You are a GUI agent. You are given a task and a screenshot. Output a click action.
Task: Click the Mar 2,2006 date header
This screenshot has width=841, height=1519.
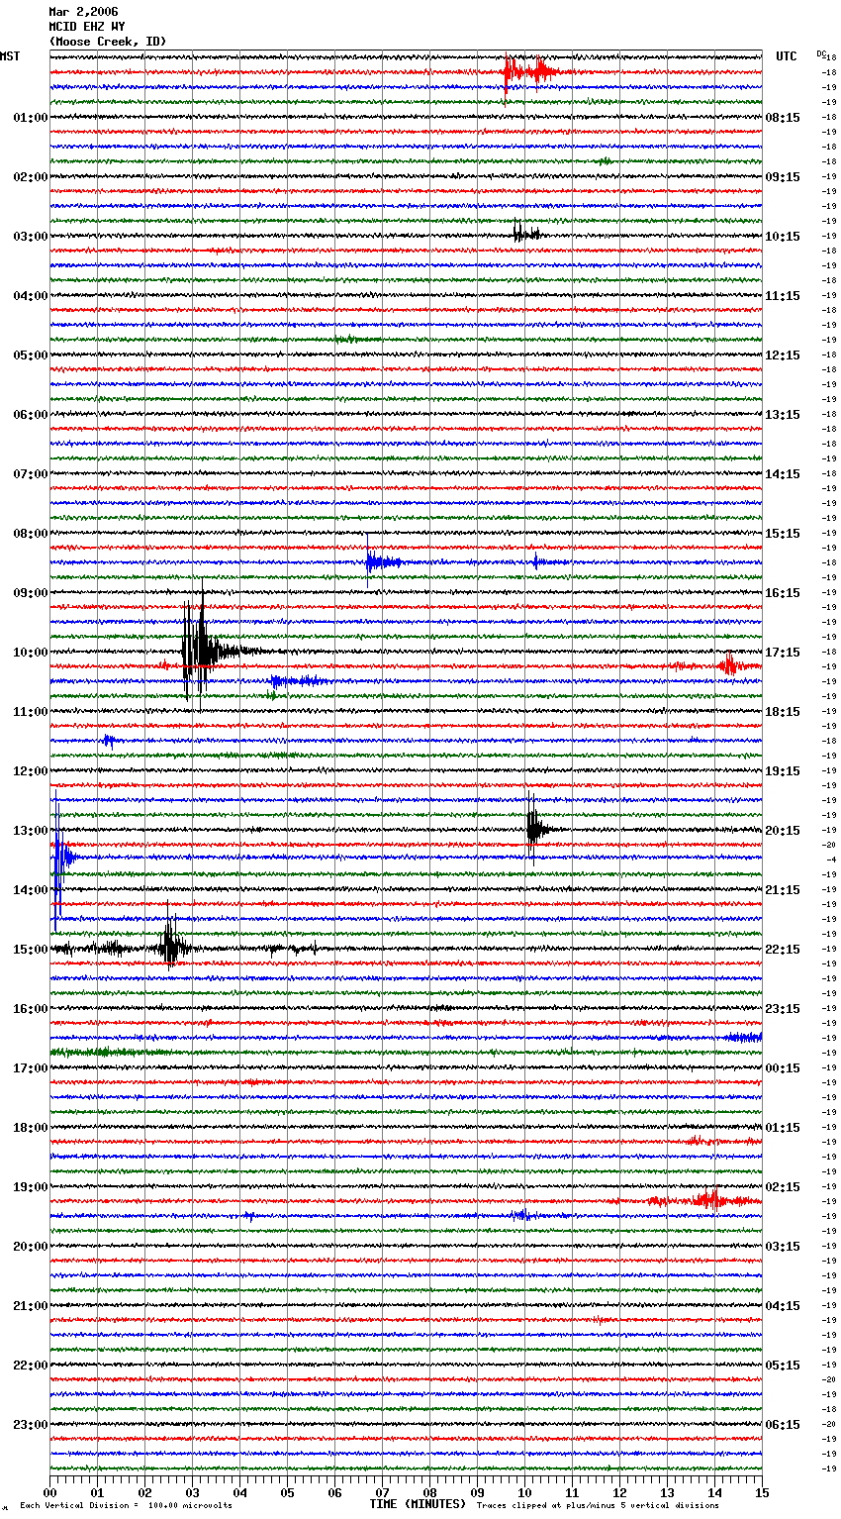[83, 12]
